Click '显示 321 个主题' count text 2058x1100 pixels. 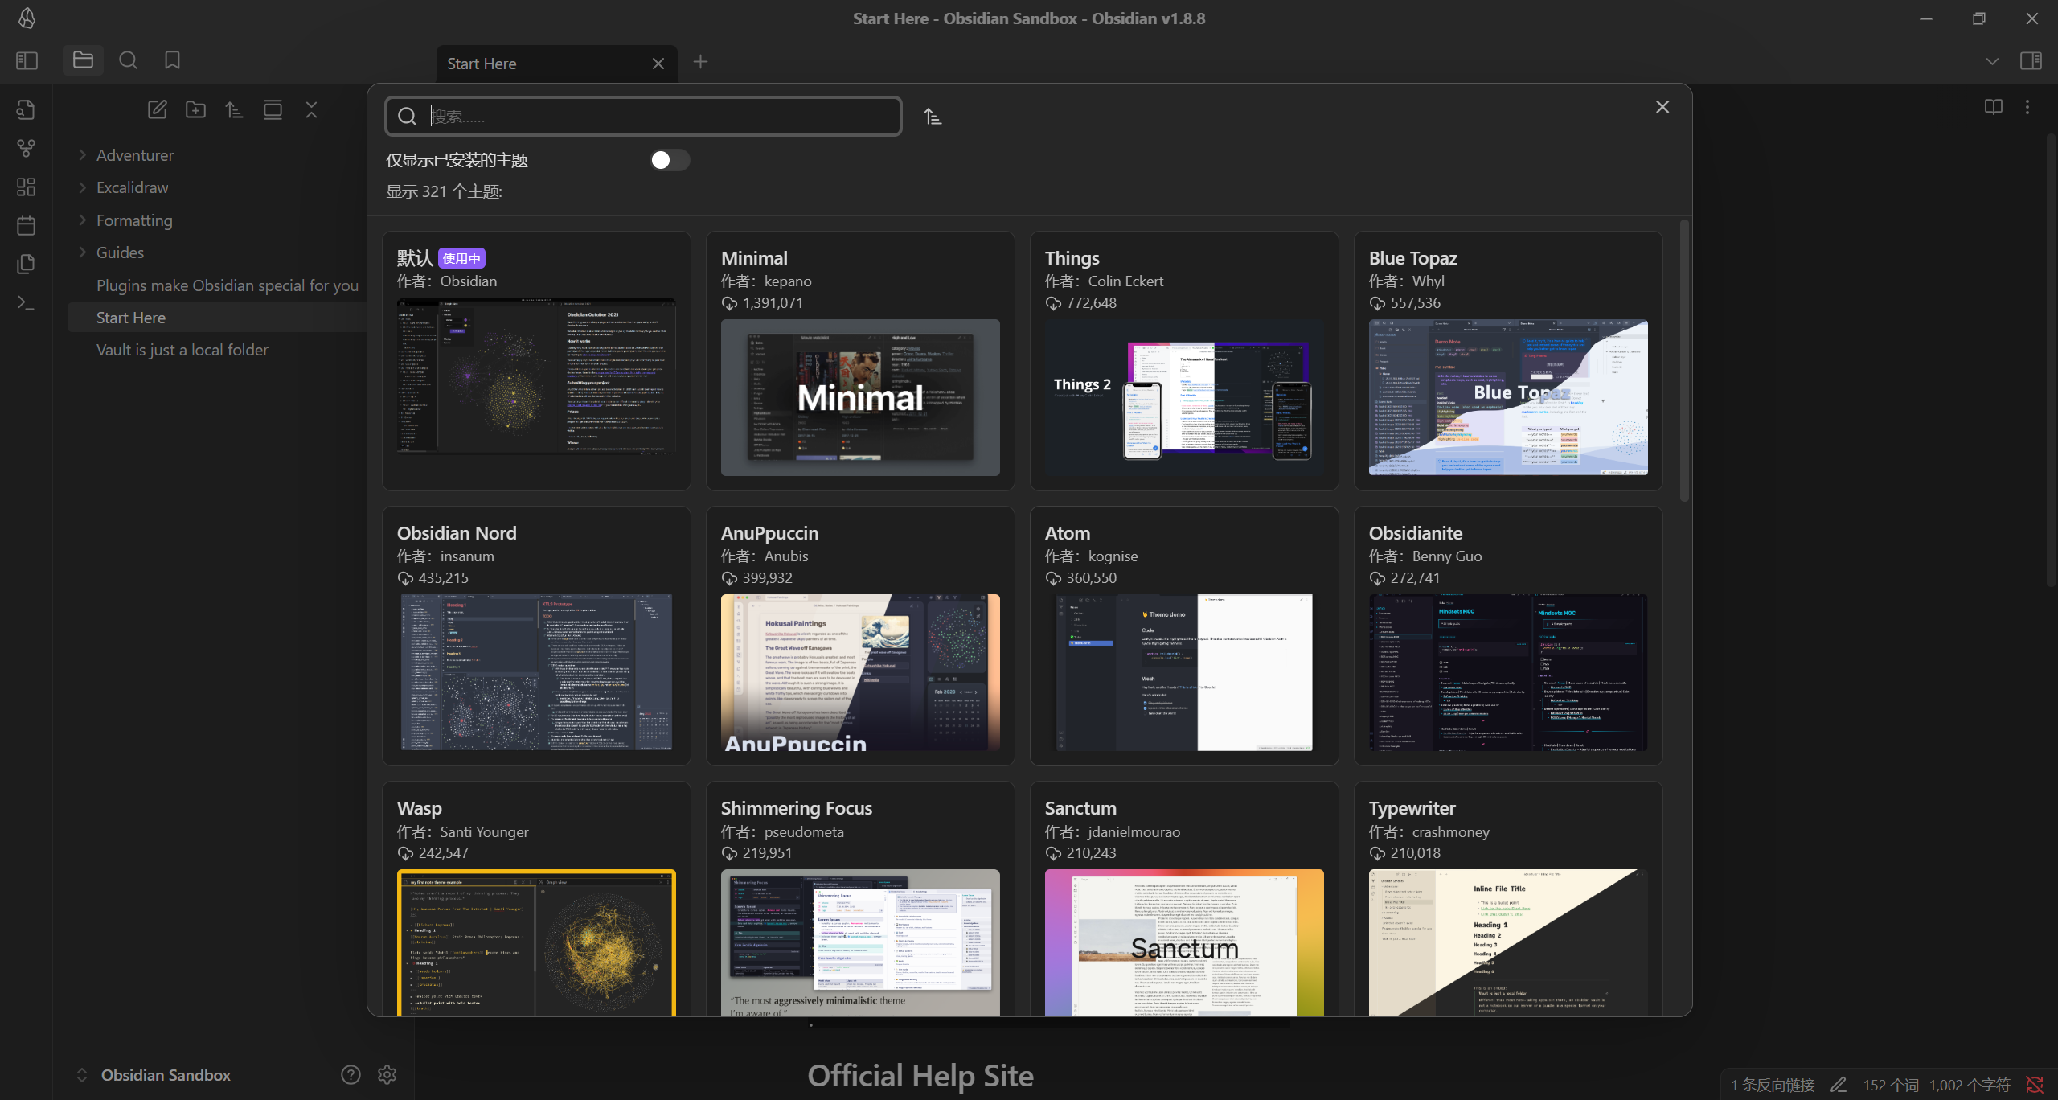(x=444, y=191)
